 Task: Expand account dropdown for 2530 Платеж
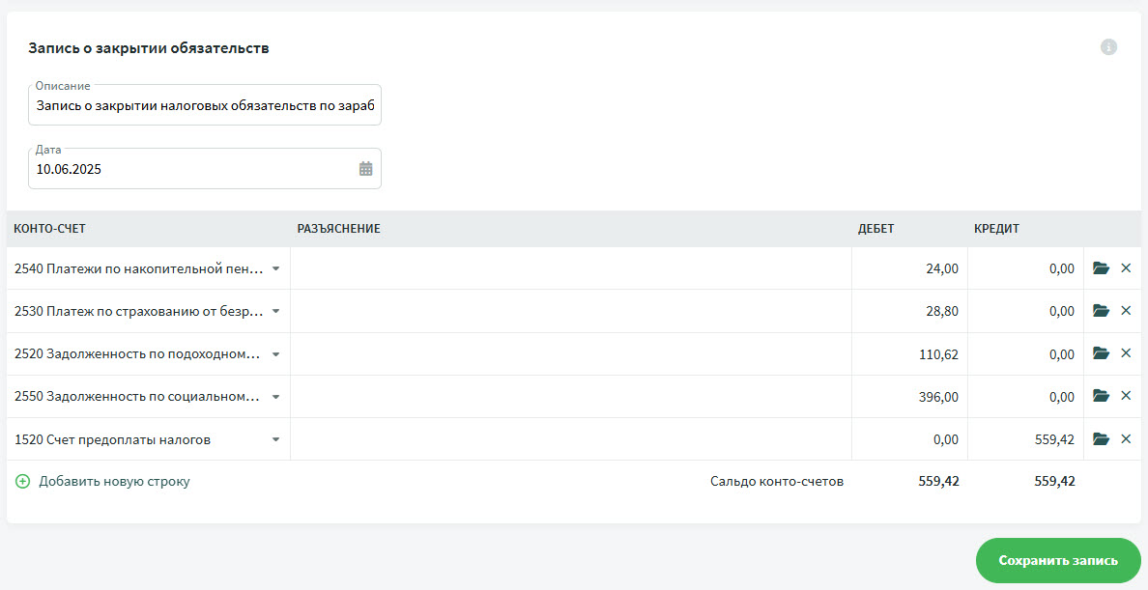(276, 311)
